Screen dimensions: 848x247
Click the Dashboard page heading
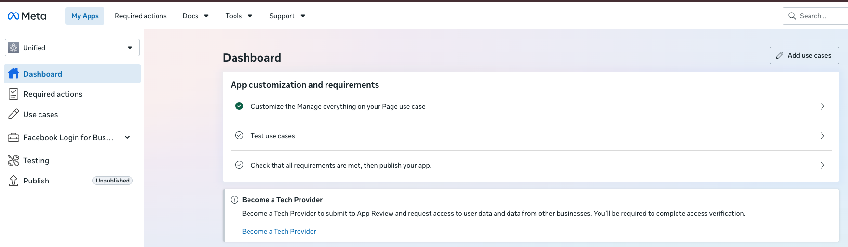pos(252,58)
